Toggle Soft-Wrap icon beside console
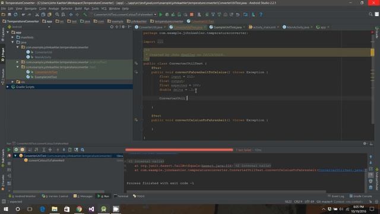This screenshot has width=380, height=214. click(370, 169)
